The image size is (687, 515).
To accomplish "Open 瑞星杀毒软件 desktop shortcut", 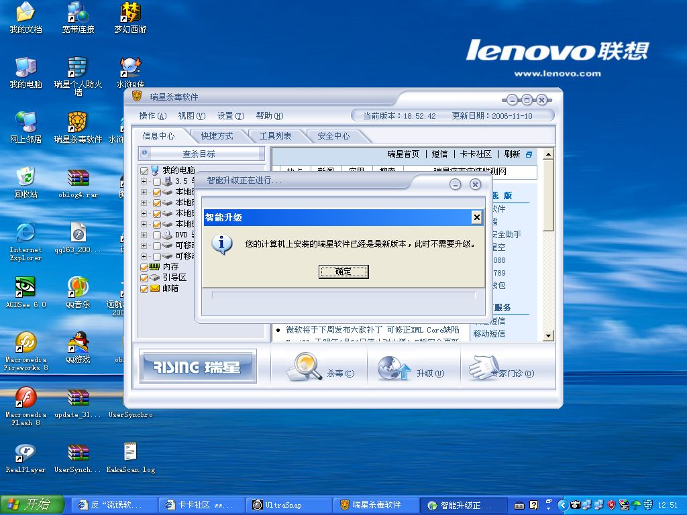I will pyautogui.click(x=78, y=127).
